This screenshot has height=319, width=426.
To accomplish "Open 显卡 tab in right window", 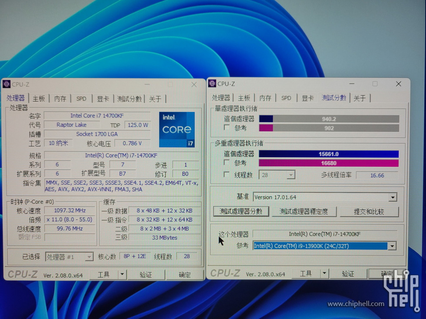I will pos(308,98).
